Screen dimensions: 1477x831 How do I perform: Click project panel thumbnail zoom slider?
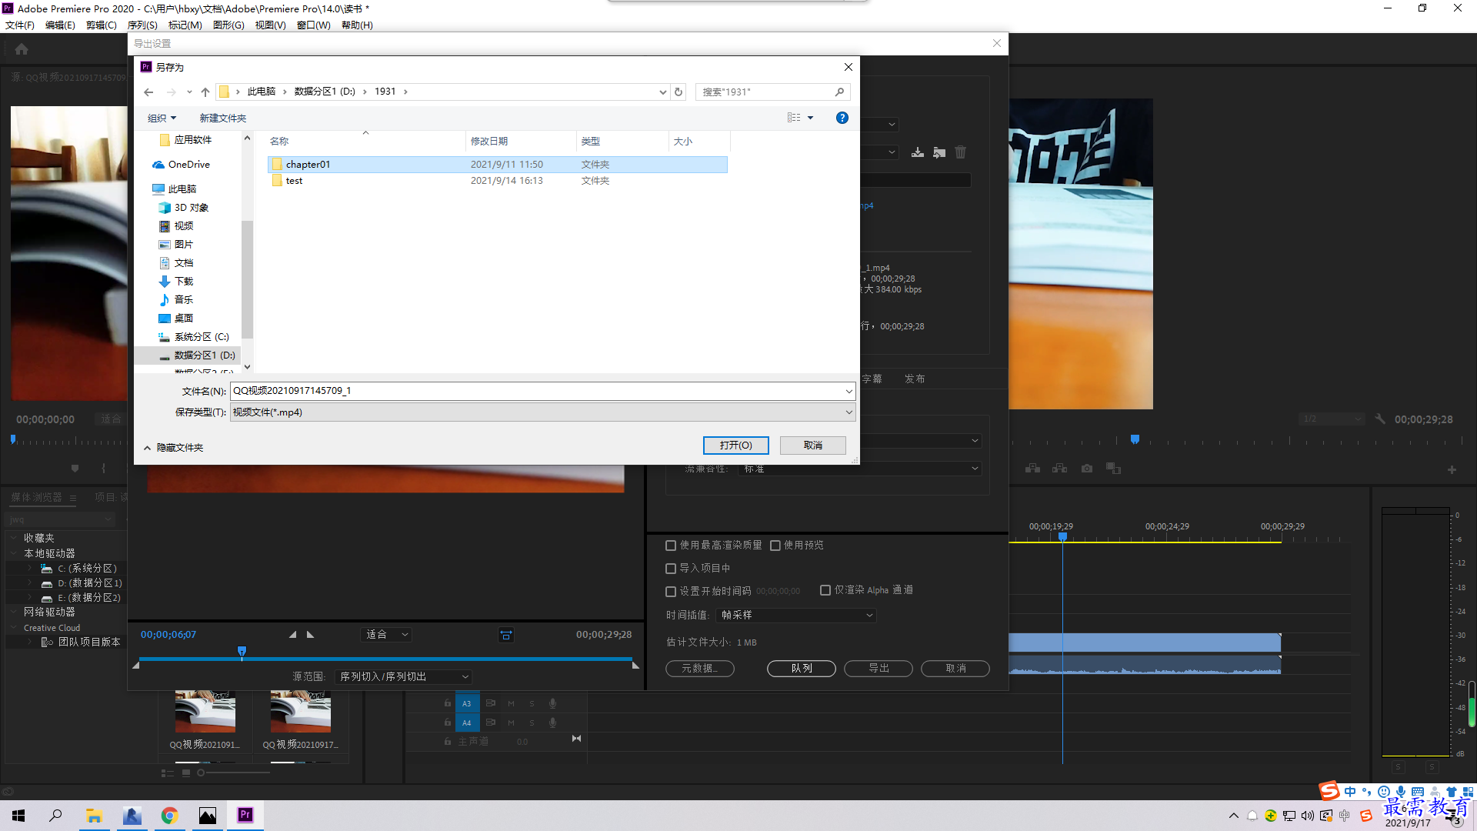pyautogui.click(x=201, y=773)
